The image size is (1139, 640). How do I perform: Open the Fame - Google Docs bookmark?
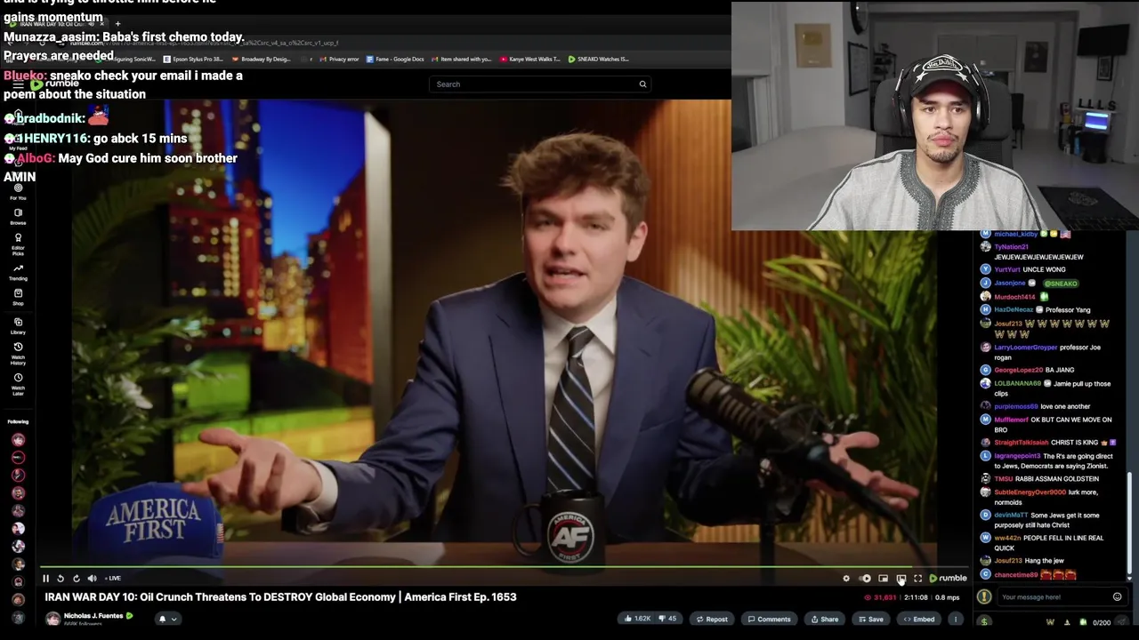tap(395, 60)
